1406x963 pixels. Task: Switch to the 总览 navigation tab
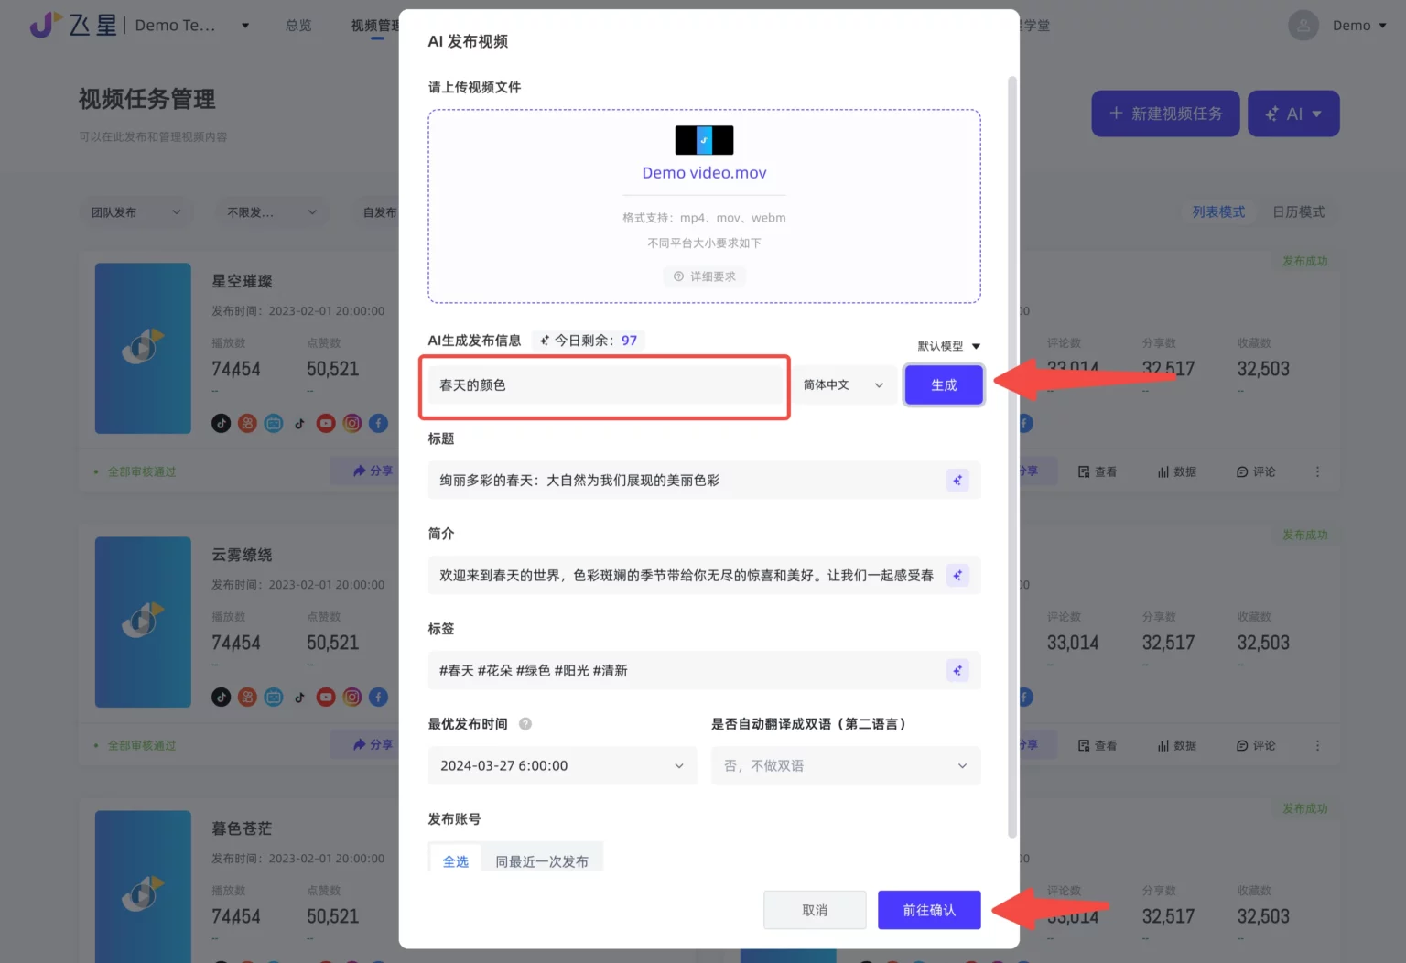[297, 25]
